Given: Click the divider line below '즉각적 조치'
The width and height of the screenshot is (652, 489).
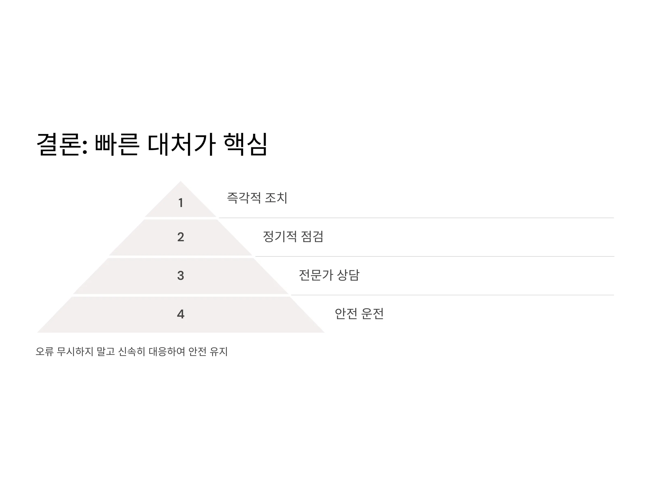Looking at the screenshot, I should coord(416,218).
